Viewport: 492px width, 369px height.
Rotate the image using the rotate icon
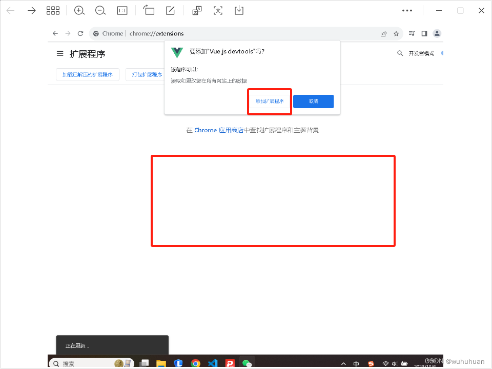click(x=149, y=10)
